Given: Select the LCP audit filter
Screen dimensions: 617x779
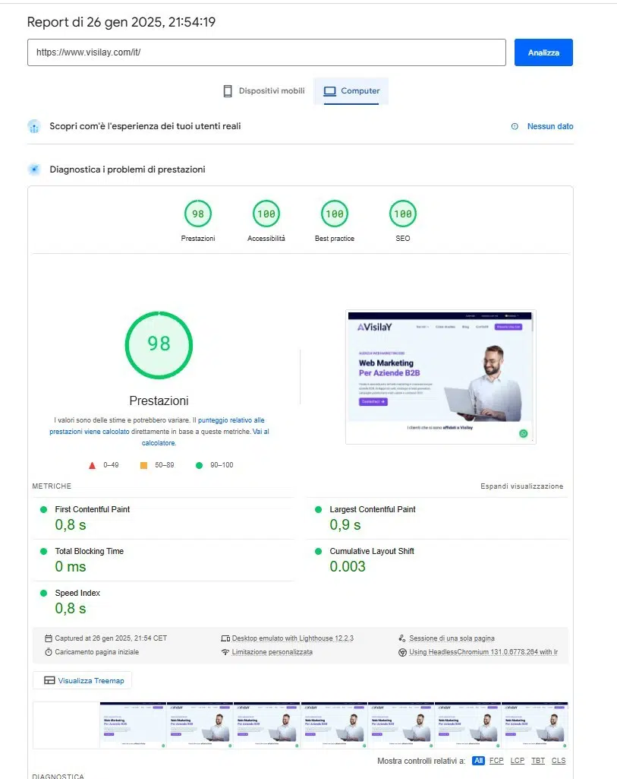Looking at the screenshot, I should coord(518,761).
